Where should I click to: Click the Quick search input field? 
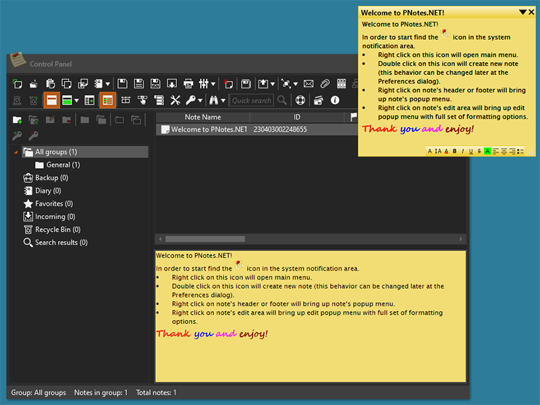click(x=251, y=101)
